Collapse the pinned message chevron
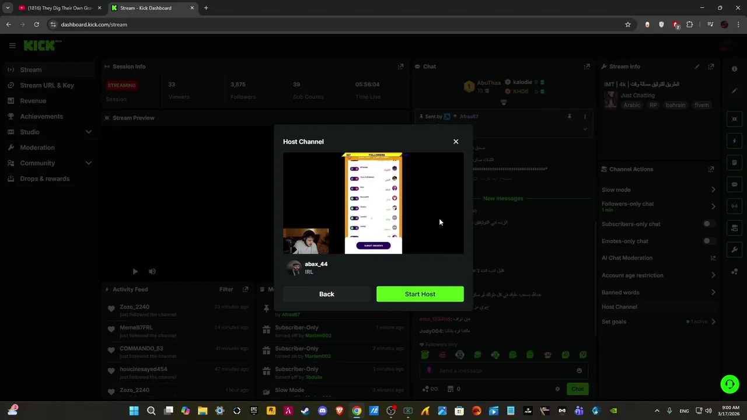 click(585, 129)
